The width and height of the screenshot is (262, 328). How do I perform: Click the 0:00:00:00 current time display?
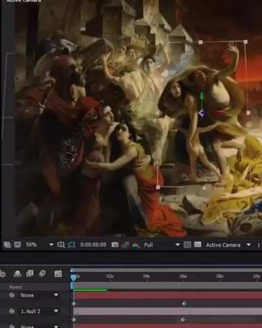point(93,245)
